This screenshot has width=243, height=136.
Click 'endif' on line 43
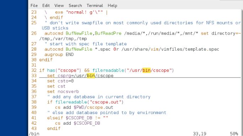54,129
